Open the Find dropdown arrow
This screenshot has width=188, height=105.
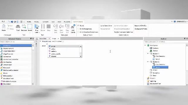click(18, 33)
